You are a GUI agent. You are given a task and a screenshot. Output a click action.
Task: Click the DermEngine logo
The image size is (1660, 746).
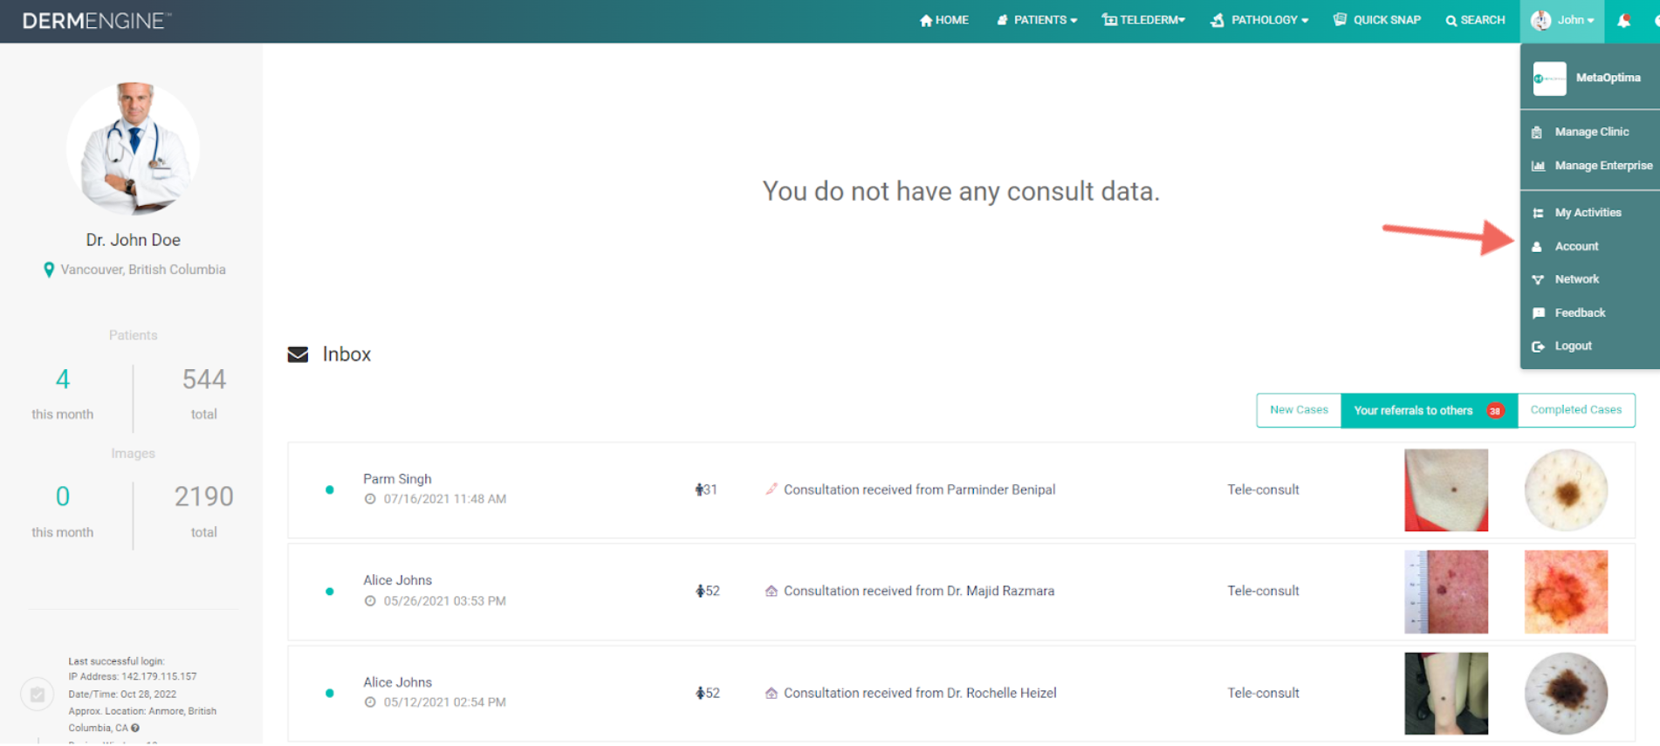click(96, 21)
